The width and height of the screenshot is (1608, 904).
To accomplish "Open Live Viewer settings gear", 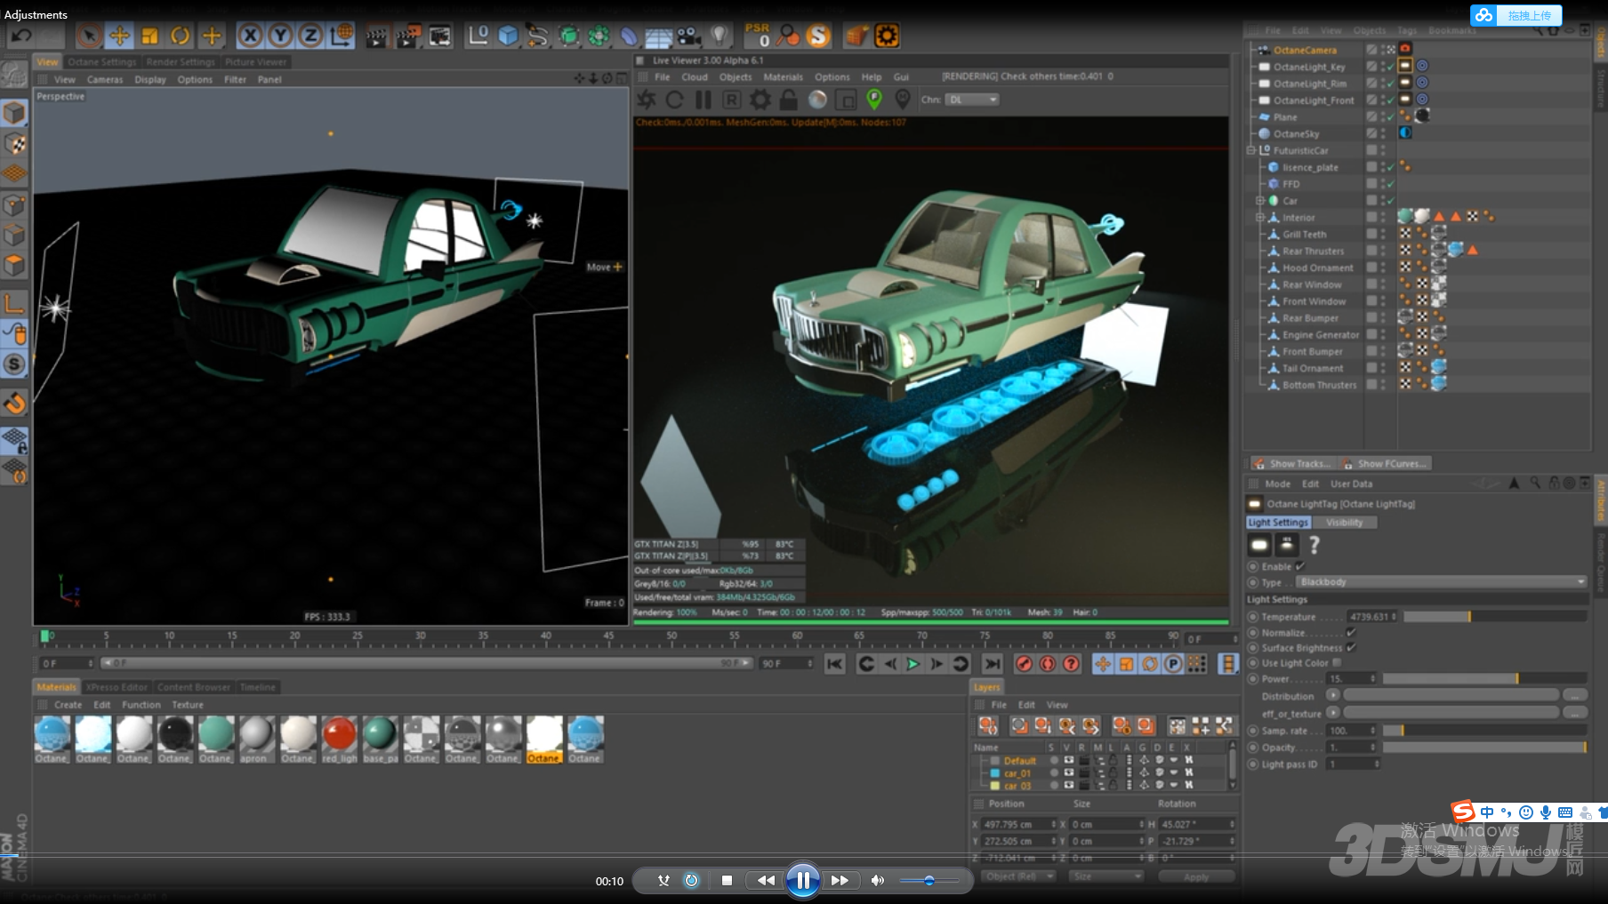I will (x=760, y=100).
